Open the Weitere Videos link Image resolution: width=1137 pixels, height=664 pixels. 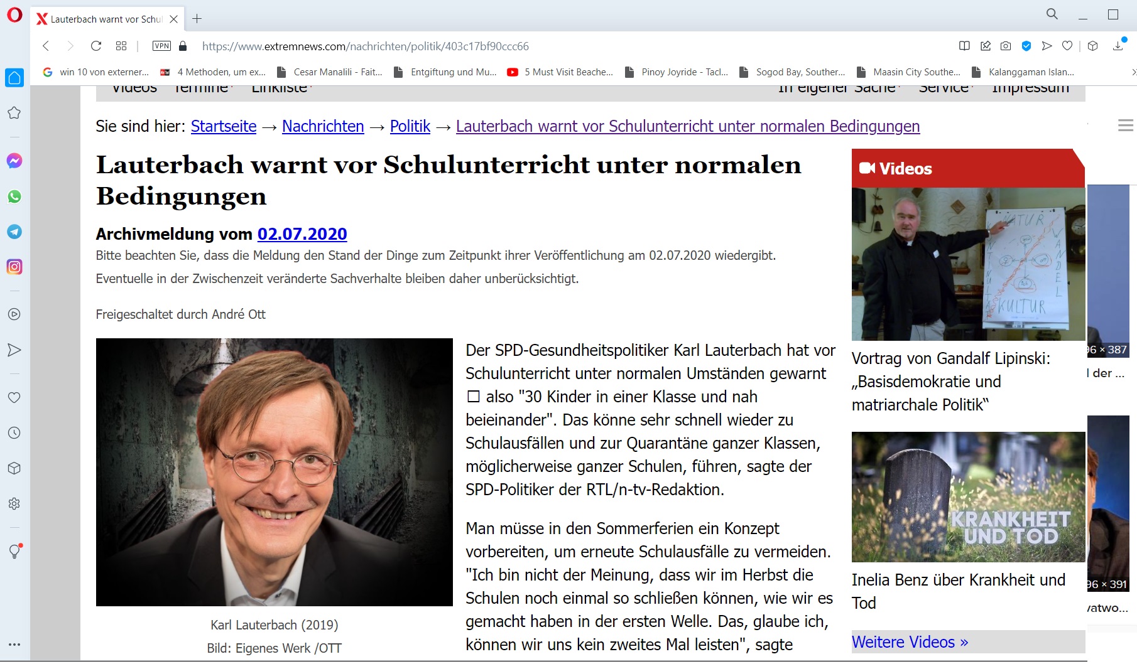tap(910, 642)
